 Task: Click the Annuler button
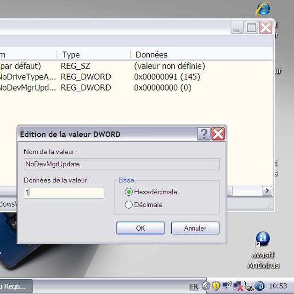(195, 228)
